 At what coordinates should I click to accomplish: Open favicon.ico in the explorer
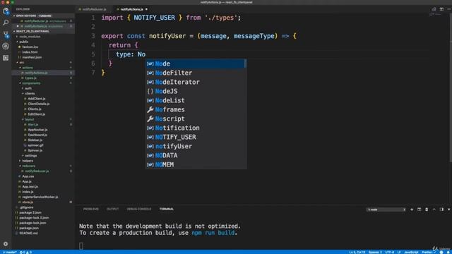click(x=30, y=47)
